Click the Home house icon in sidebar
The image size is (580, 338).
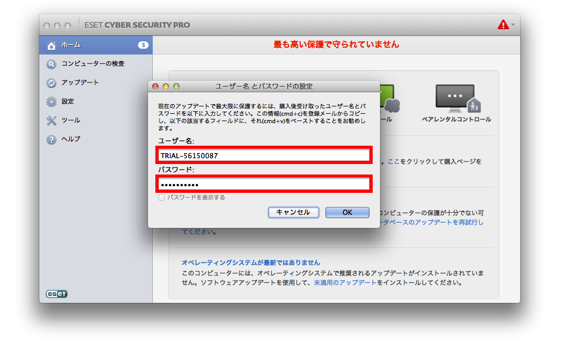pos(51,45)
